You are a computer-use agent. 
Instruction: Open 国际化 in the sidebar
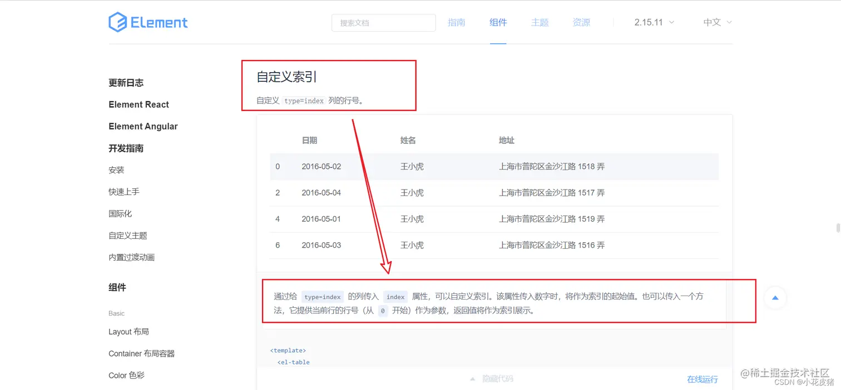tap(120, 213)
